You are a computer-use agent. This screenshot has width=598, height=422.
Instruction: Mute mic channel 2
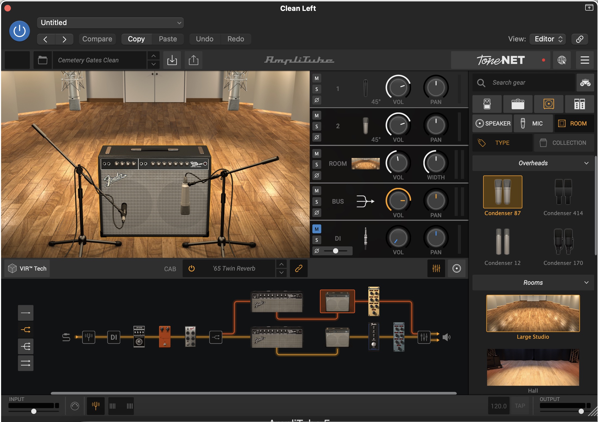click(x=317, y=116)
